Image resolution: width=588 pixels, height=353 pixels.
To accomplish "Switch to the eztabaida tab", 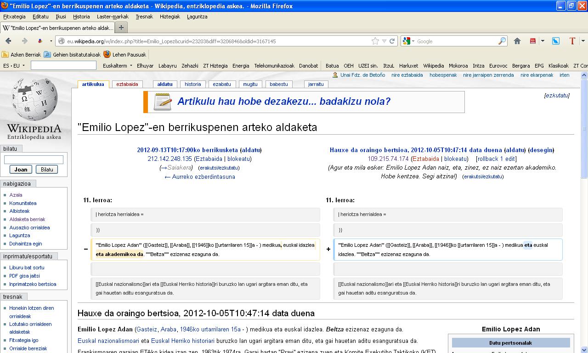I will (x=127, y=84).
